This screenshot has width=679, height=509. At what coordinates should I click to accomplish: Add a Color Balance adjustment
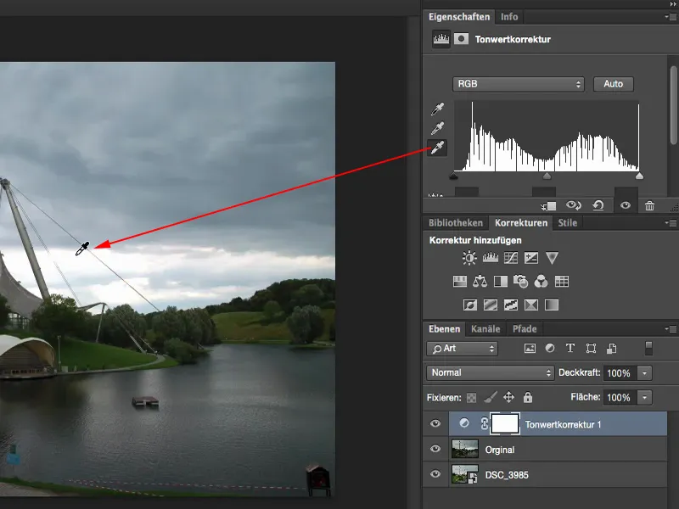pos(480,282)
